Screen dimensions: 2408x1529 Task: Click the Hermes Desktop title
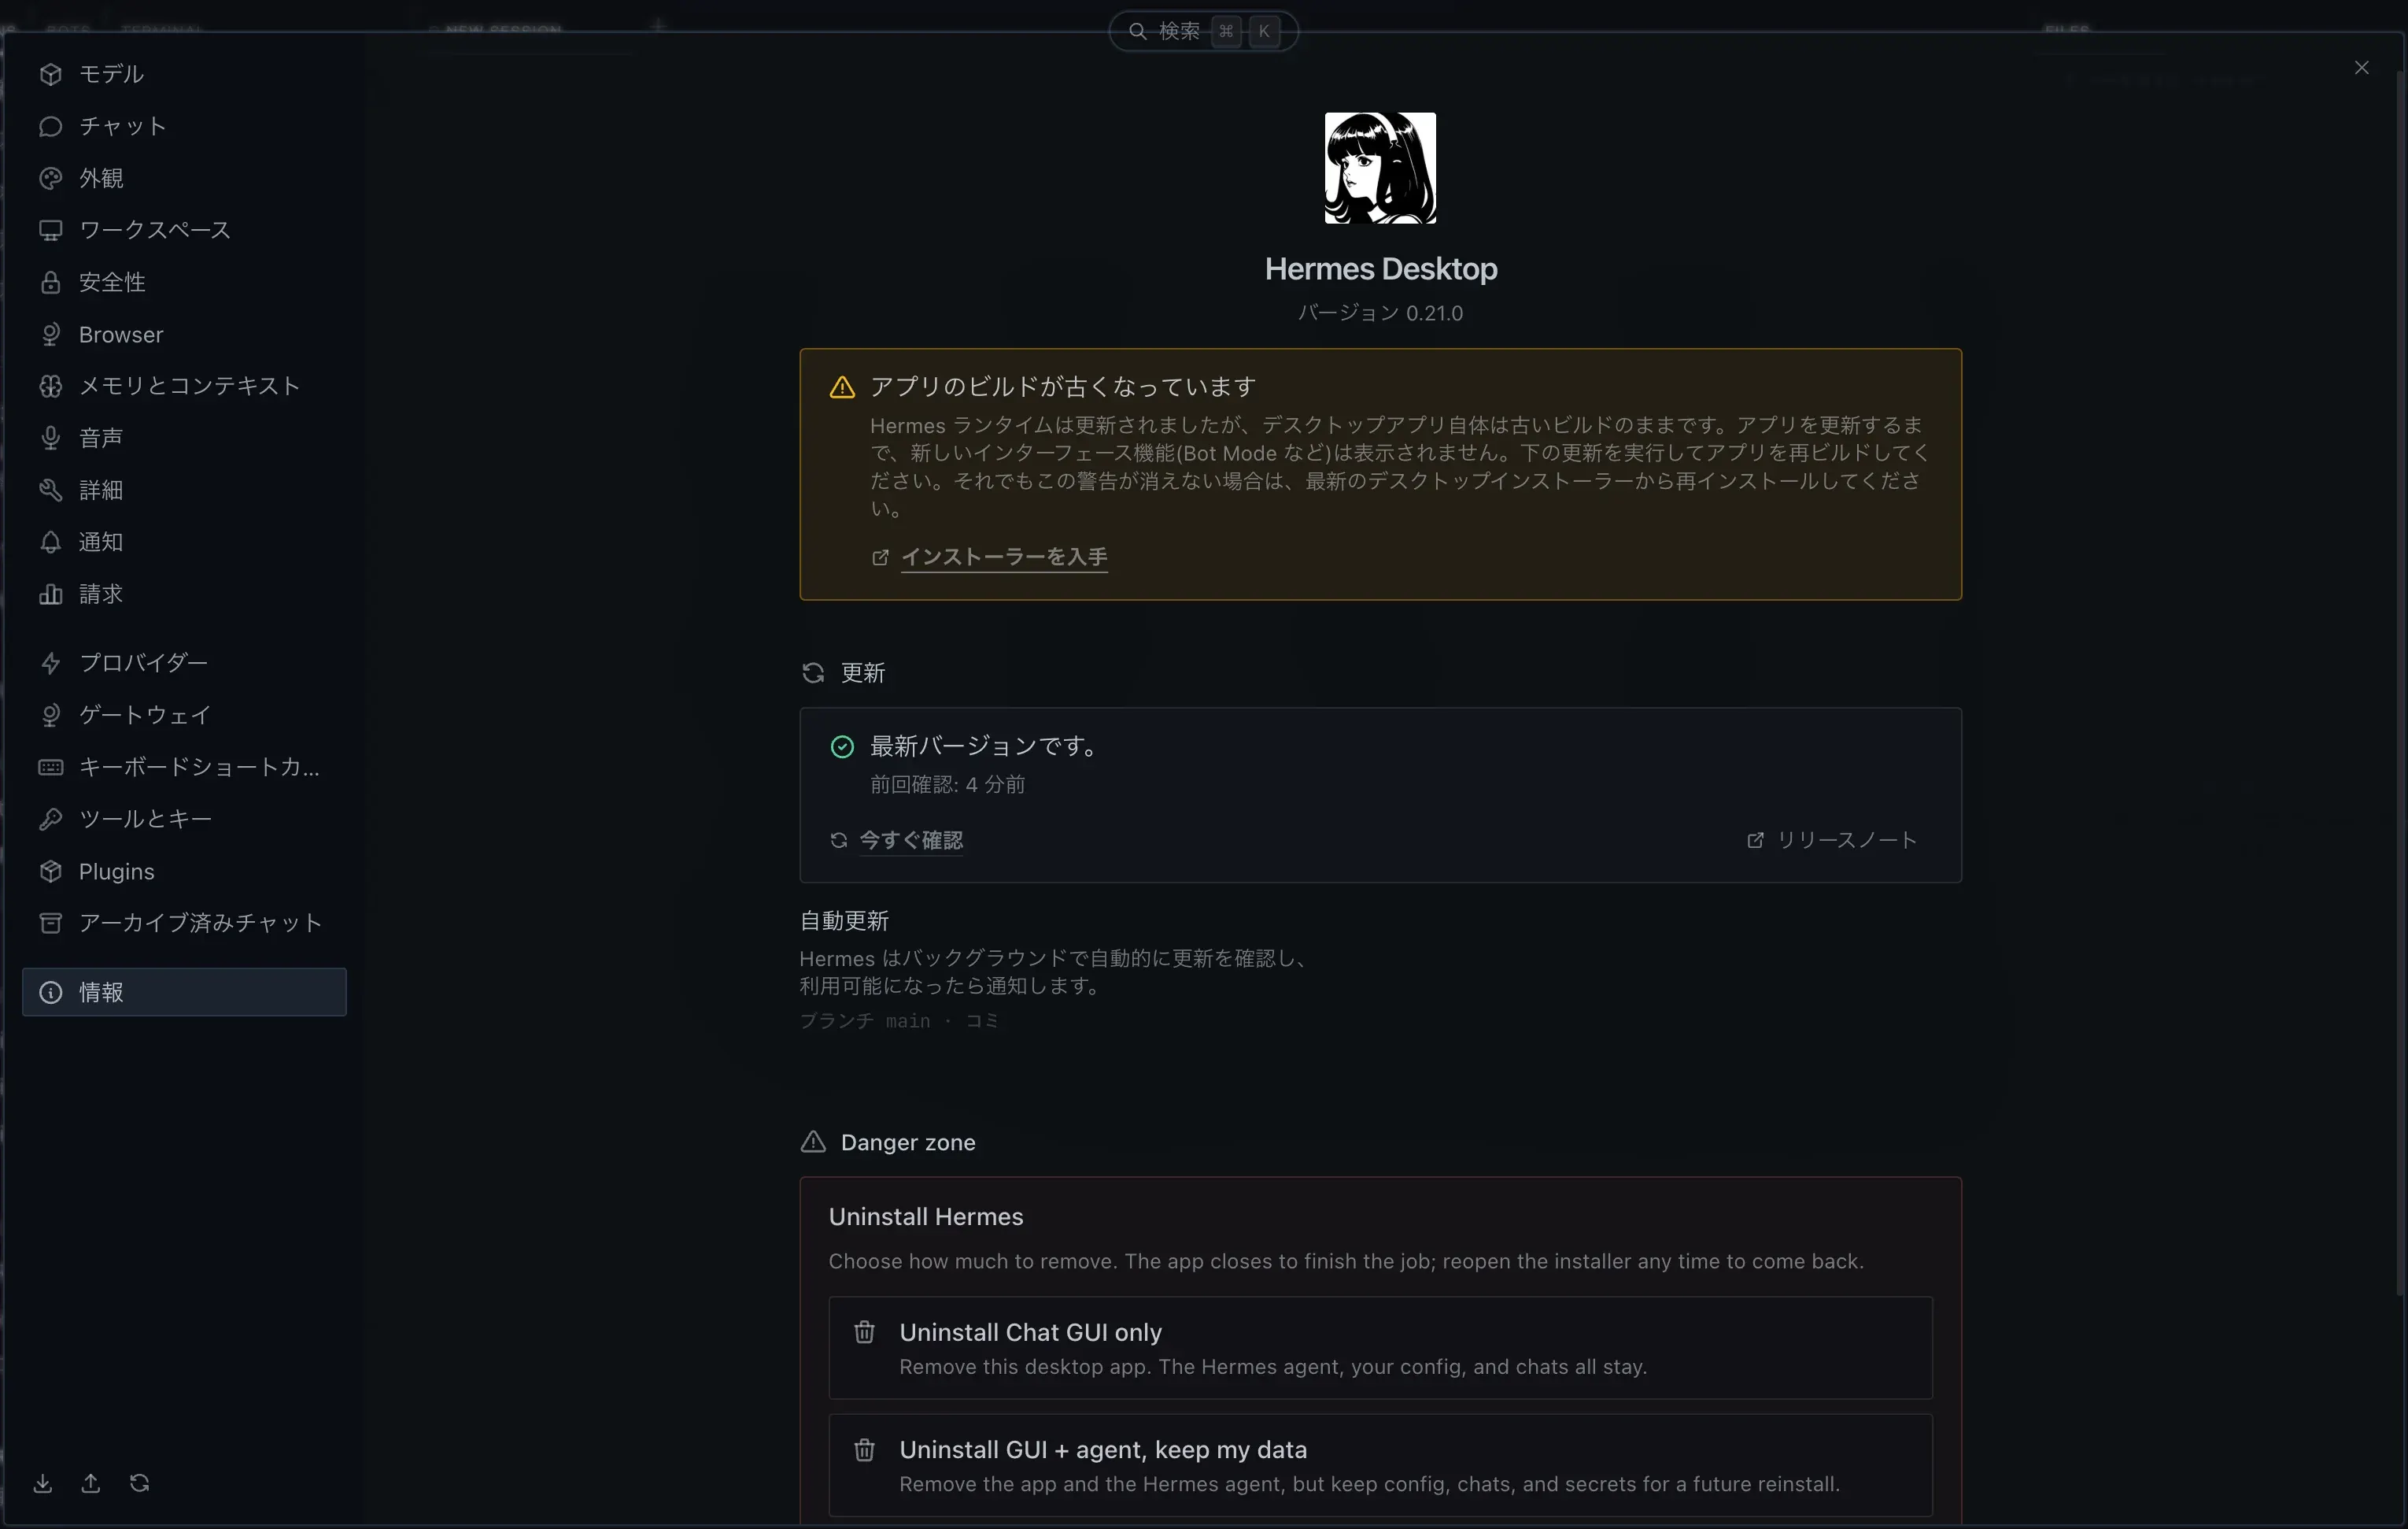click(1380, 269)
